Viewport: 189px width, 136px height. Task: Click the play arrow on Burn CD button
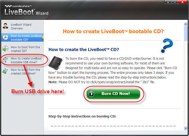click(91, 94)
